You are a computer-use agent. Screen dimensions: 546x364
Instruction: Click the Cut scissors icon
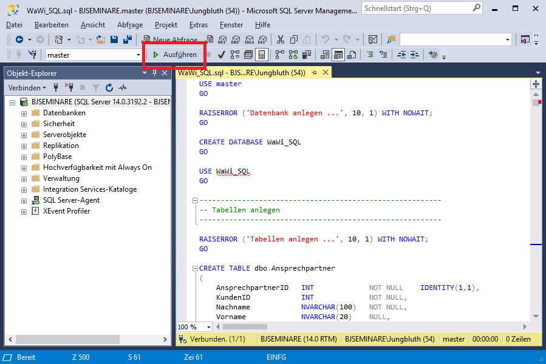point(280,39)
